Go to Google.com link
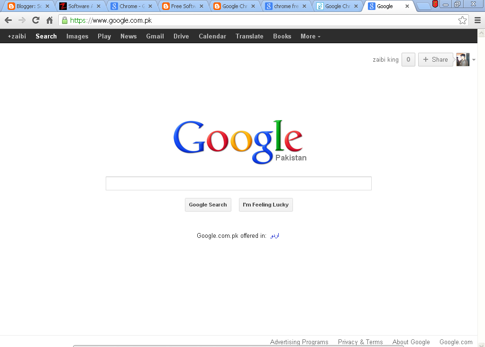Viewport: 485px width, 347px height. point(456,342)
